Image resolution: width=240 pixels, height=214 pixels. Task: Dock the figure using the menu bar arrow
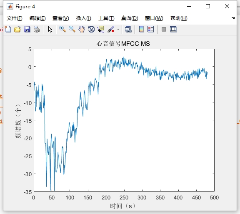coord(233,18)
